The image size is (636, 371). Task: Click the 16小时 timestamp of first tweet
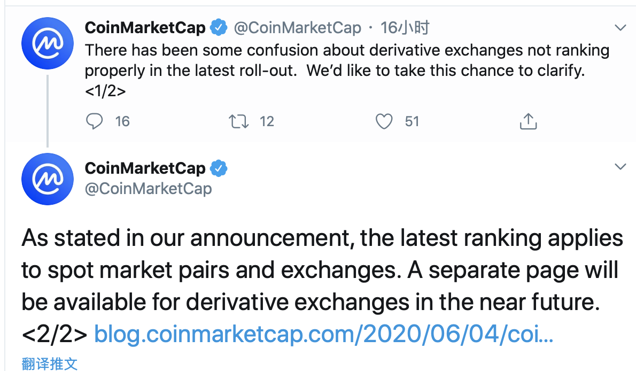tap(405, 28)
